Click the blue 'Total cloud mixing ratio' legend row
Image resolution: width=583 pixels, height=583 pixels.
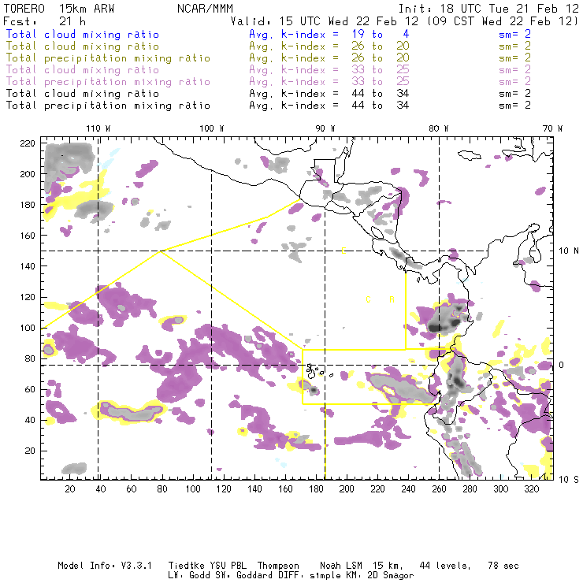(x=83, y=34)
